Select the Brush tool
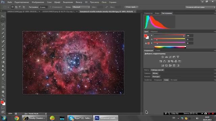The height and width of the screenshot is (121, 216). coord(3,45)
